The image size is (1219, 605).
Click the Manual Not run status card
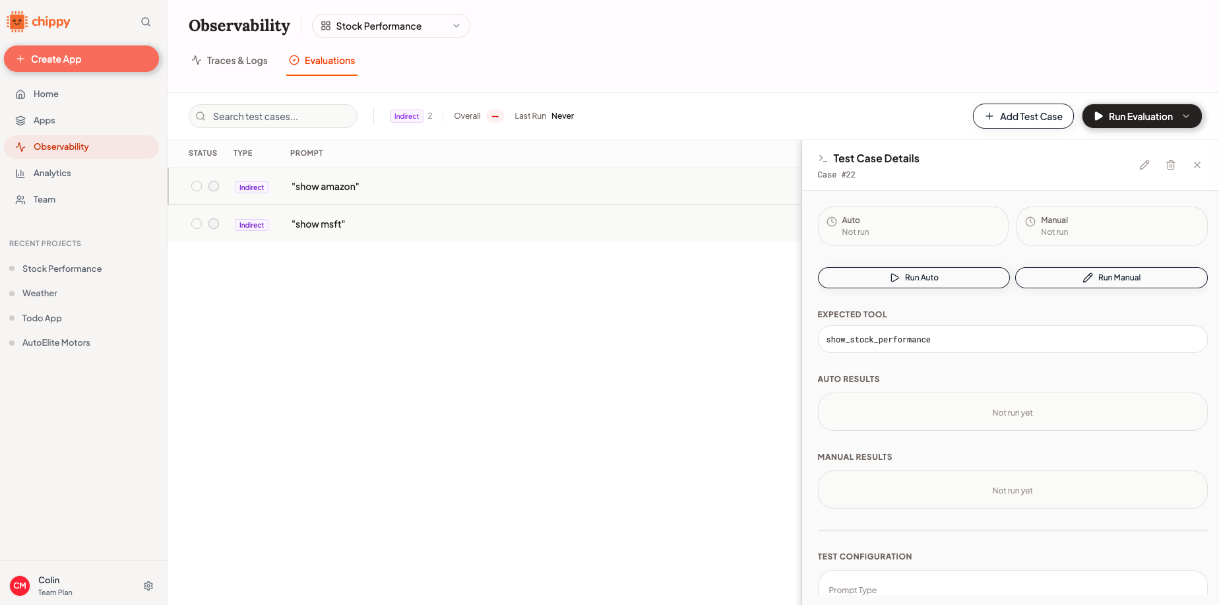coord(1111,226)
